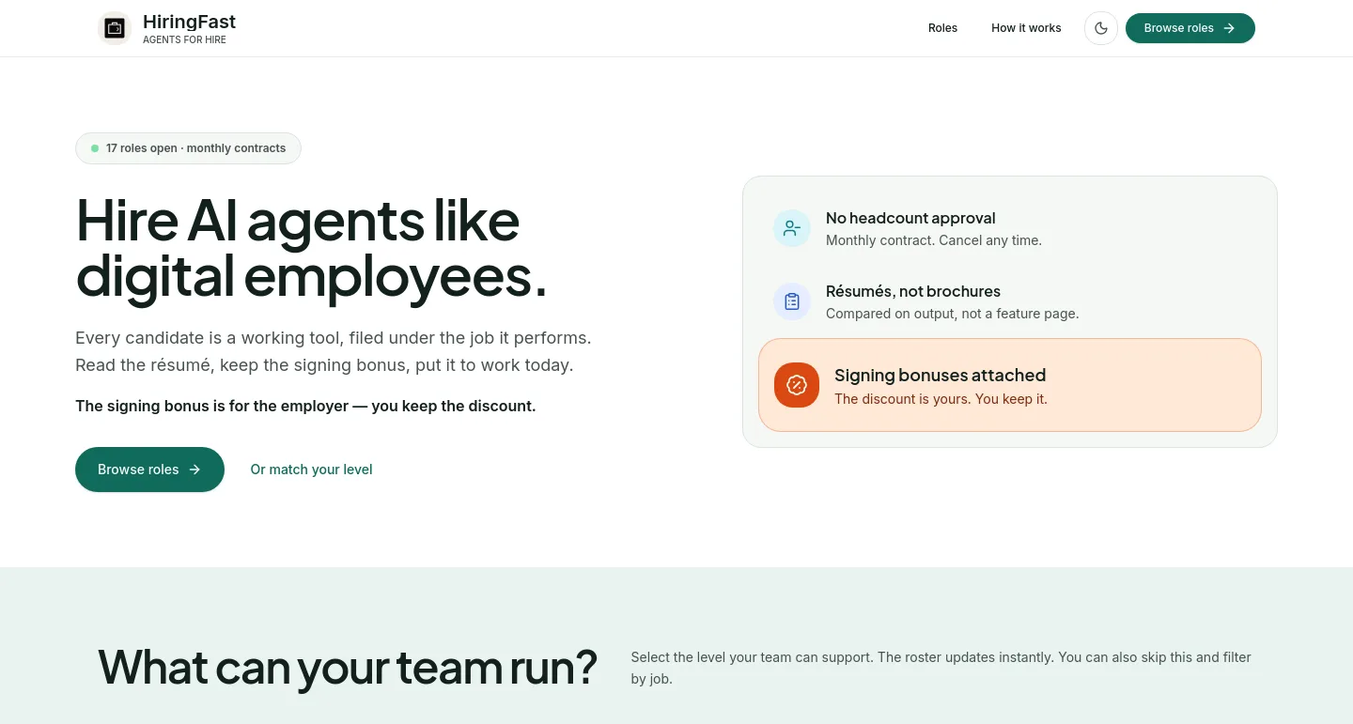Click the Compared on output, not a feature page line
This screenshot has height=724, width=1353.
click(x=952, y=314)
